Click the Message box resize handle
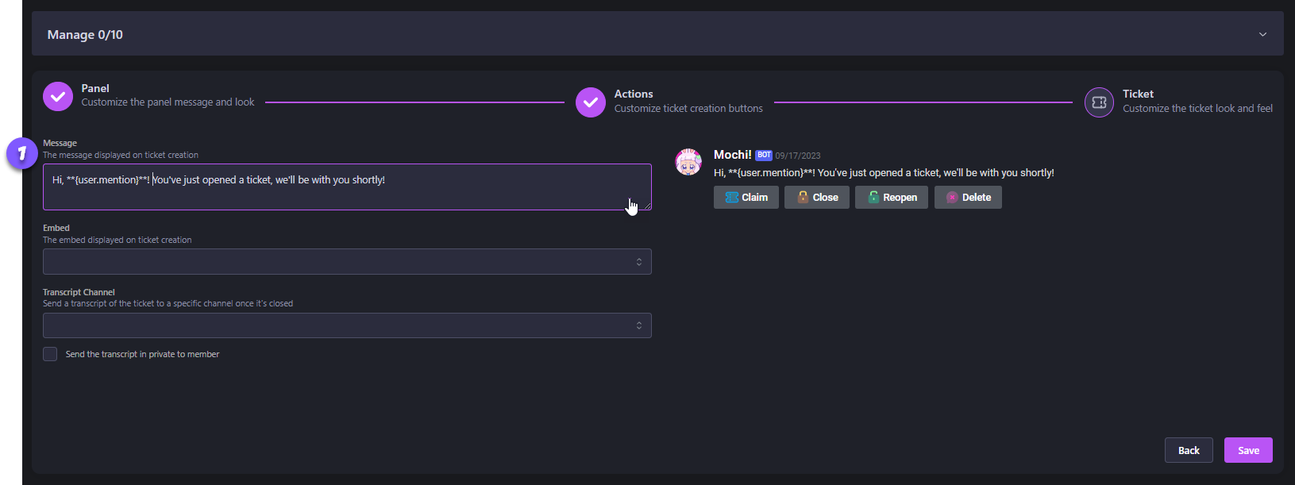Image resolution: width=1295 pixels, height=485 pixels. [x=647, y=206]
